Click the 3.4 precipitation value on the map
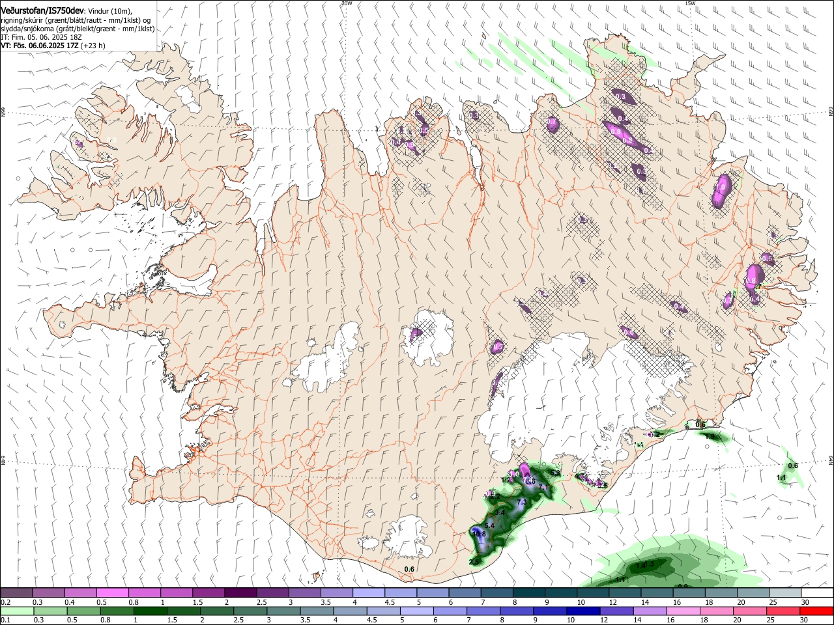 [500, 513]
